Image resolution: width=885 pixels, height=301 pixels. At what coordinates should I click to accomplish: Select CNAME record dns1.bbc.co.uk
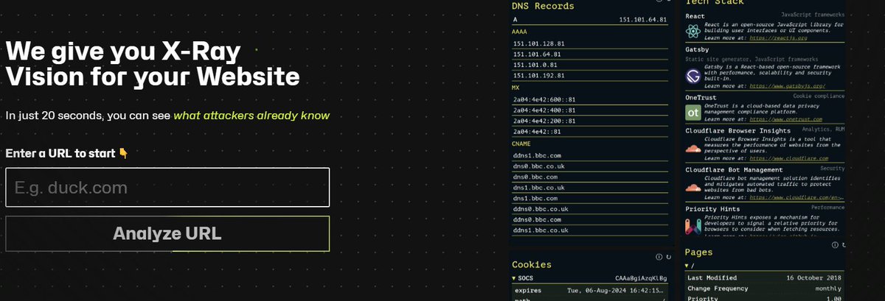point(590,188)
